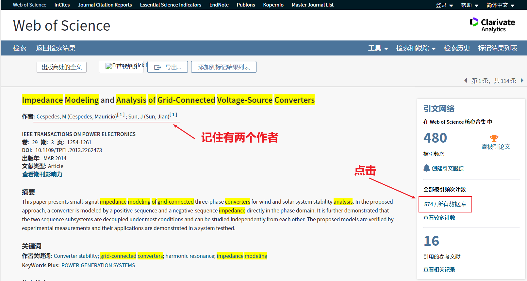The width and height of the screenshot is (527, 281).
Task: Click the citation alert bell icon
Action: coord(427,168)
